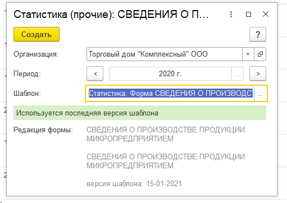Click the версия шаблона: 15-01-2021 text

click(x=134, y=184)
